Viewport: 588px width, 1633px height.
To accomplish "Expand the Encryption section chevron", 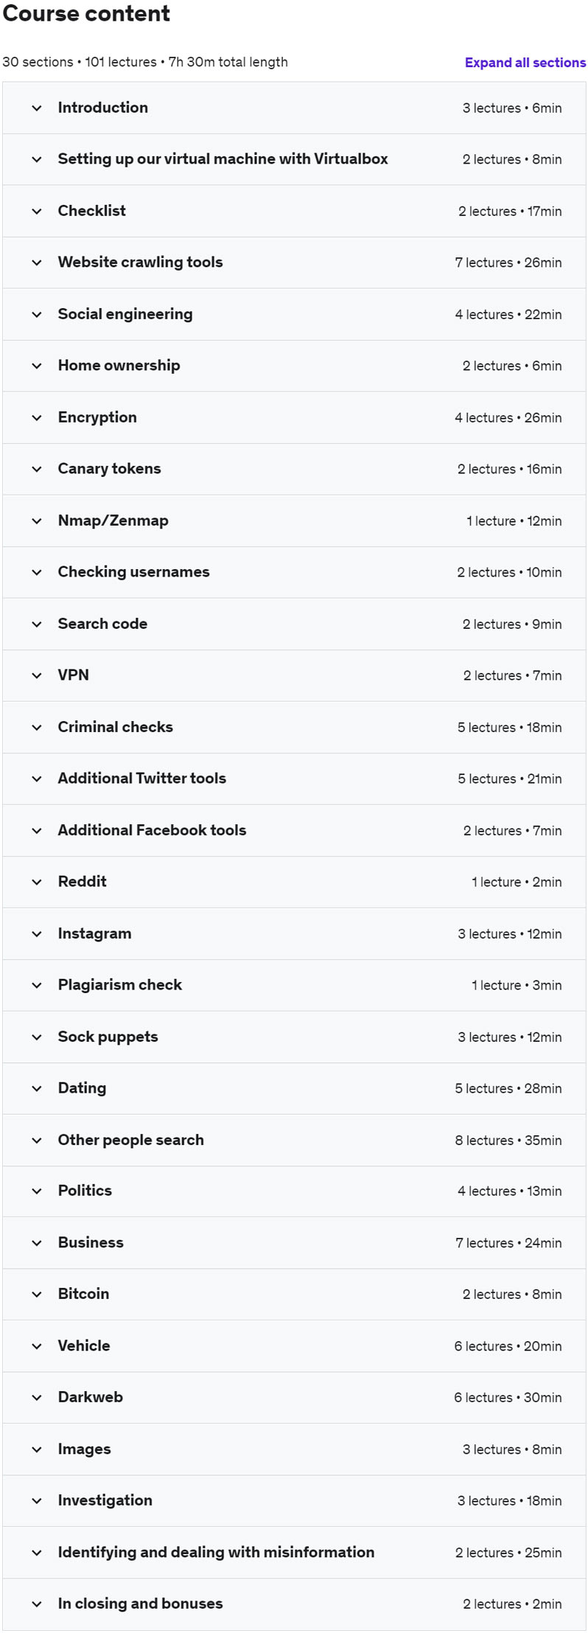I will (x=37, y=417).
